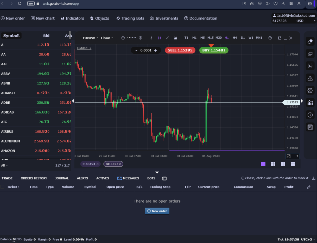The height and width of the screenshot is (243, 317).
Task: Select the H1 timeframe
Action: pos(227,38)
